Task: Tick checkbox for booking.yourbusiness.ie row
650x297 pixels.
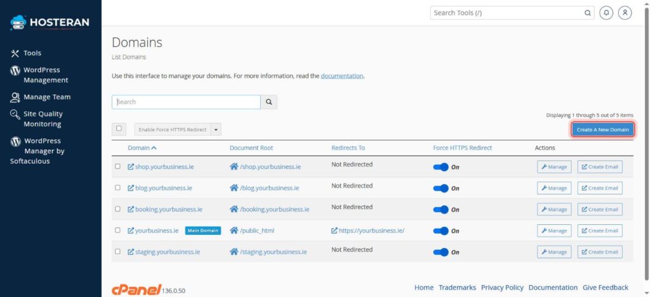Action: (x=117, y=209)
